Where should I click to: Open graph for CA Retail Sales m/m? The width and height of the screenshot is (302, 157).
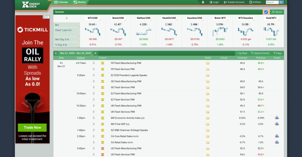click(x=277, y=142)
